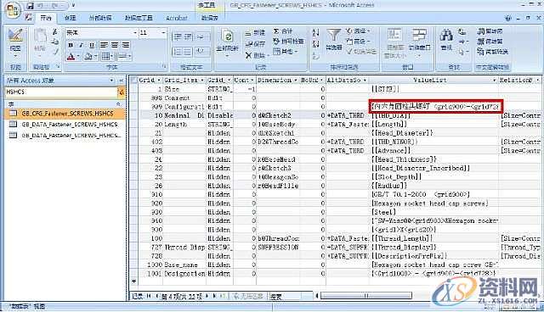Clear the navigation search filter icon
This screenshot has height=312, width=544.
click(x=122, y=92)
